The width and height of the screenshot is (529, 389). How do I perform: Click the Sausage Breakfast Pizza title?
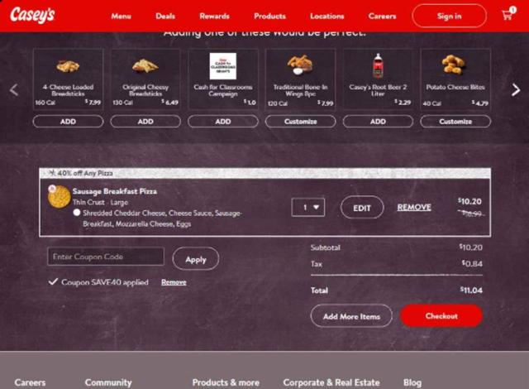[114, 191]
